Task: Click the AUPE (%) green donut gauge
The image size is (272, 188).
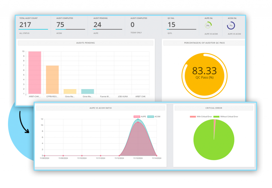Action: [x=209, y=25]
